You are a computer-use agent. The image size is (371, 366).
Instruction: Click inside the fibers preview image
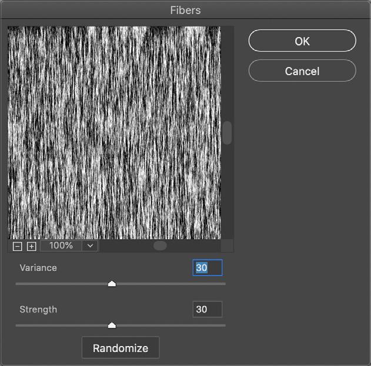[114, 133]
